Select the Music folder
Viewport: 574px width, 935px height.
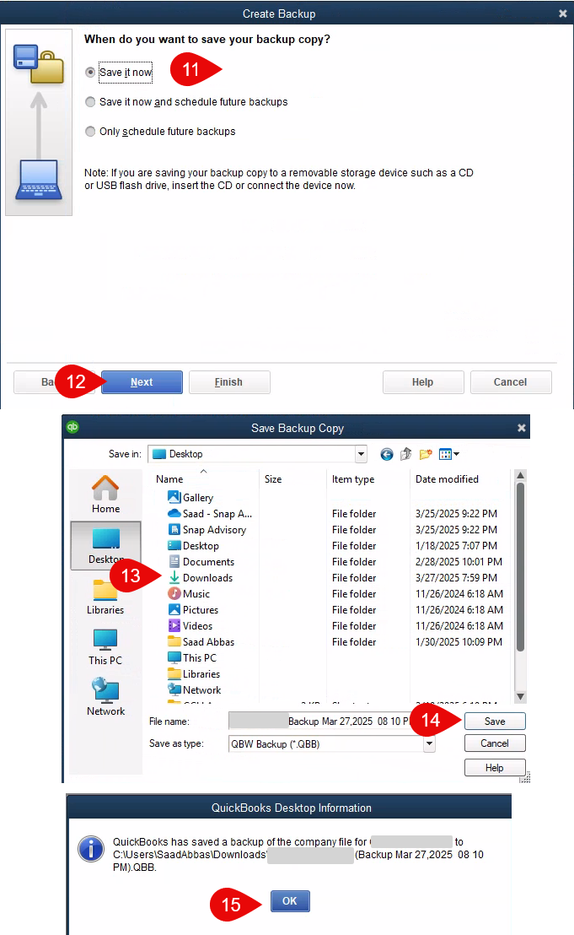coord(189,594)
